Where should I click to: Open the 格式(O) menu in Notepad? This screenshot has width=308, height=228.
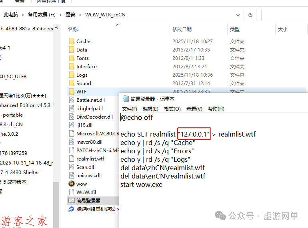(172, 109)
